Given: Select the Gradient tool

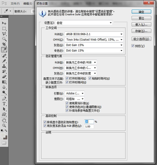Looking at the screenshot, I should 4,82.
